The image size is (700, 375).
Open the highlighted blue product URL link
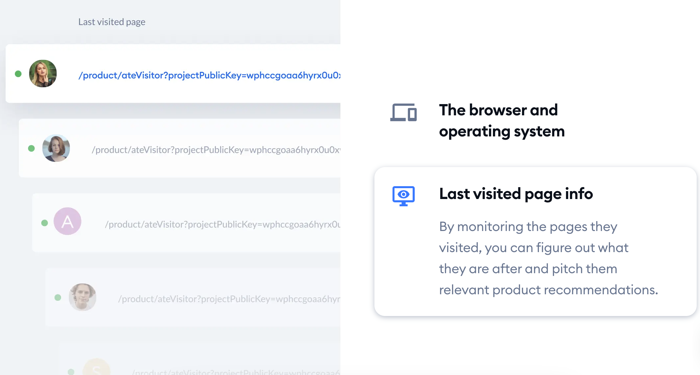coord(209,75)
